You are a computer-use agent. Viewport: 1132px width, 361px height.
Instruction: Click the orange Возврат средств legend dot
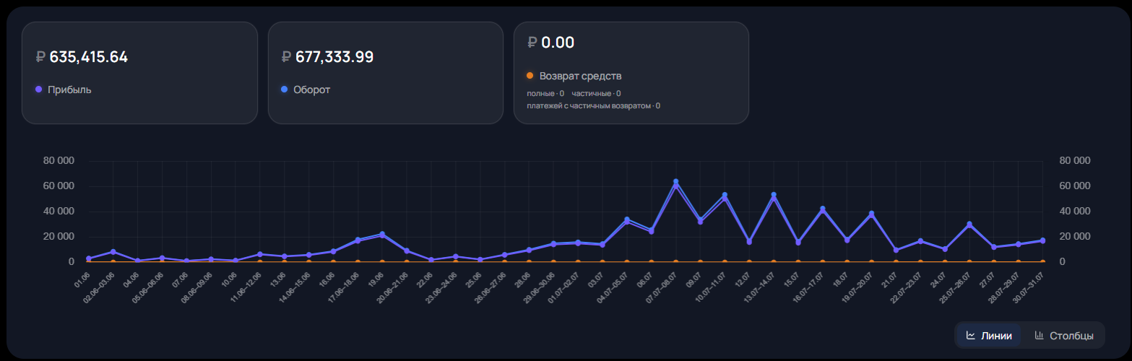(530, 75)
